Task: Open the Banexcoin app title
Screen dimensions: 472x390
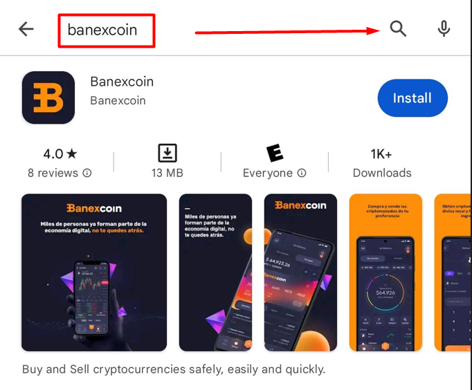Action: point(122,82)
